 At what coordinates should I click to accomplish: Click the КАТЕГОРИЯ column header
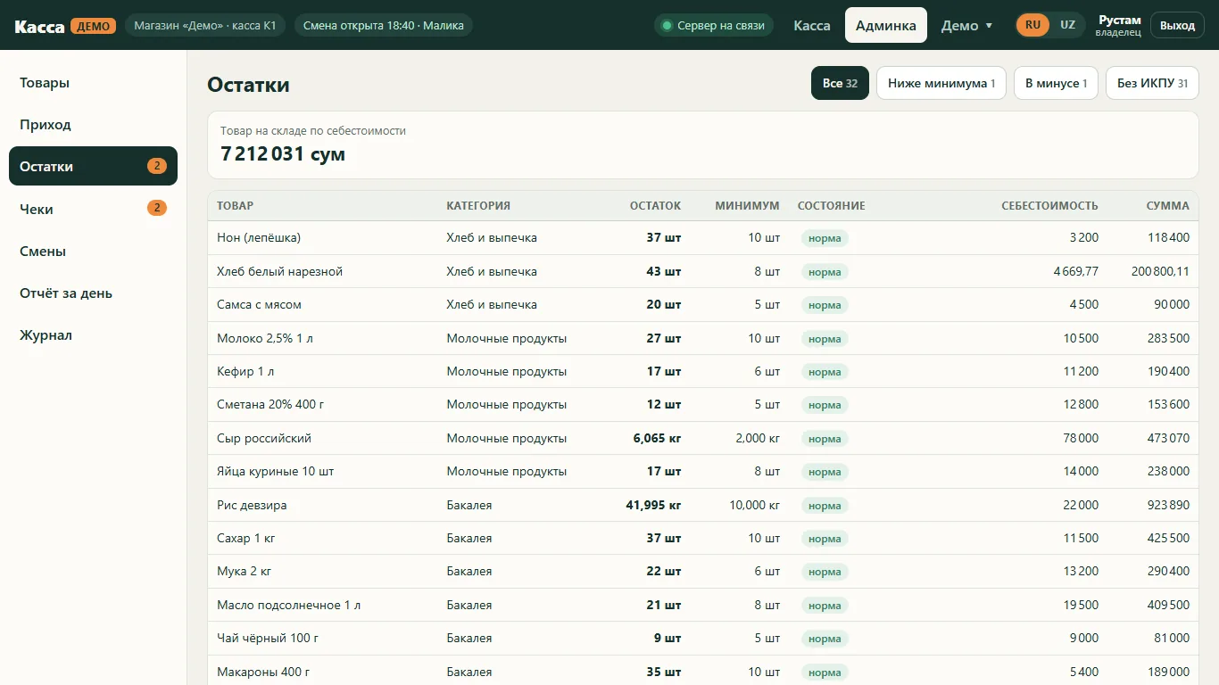pos(478,206)
